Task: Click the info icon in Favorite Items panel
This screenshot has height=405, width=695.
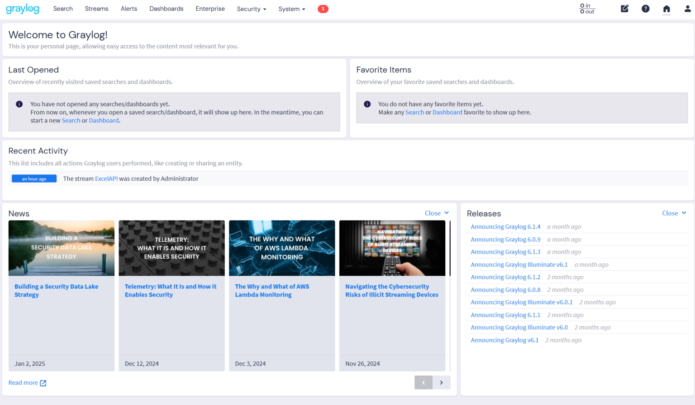Action: (368, 104)
